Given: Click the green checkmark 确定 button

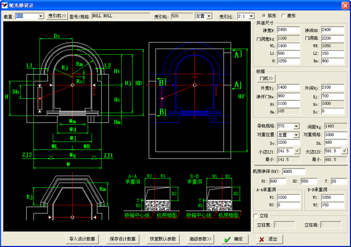Looking at the screenshot, I should tap(235, 239).
